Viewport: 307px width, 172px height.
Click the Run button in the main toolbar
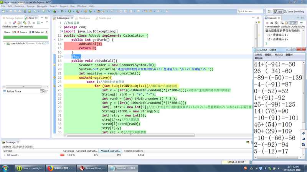[x=69, y=11]
